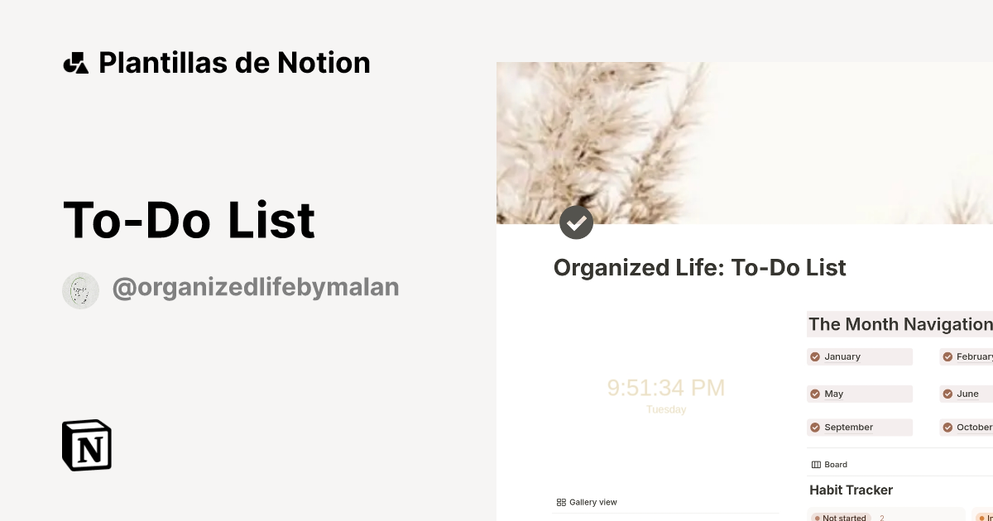Click the Gallery view grid icon
Image resolution: width=993 pixels, height=521 pixels.
coord(560,502)
